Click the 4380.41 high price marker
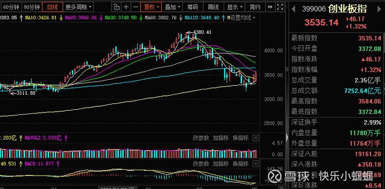Image resolution: width=385 pixels, height=189 pixels. (x=202, y=32)
